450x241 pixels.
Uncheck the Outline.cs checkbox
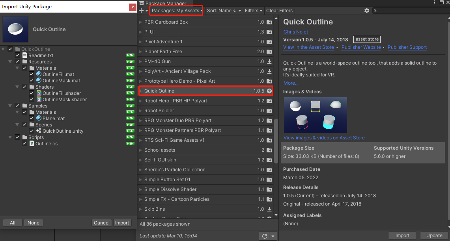tap(24, 144)
